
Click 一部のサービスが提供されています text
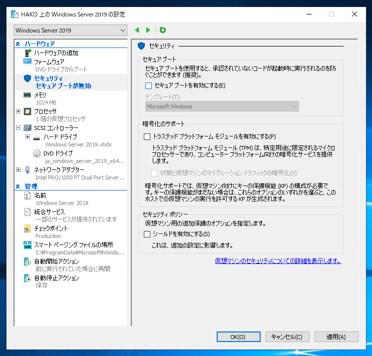click(76, 219)
